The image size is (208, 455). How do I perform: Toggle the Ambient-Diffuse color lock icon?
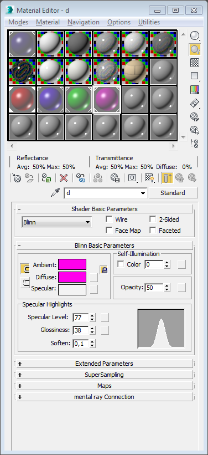pos(105,270)
